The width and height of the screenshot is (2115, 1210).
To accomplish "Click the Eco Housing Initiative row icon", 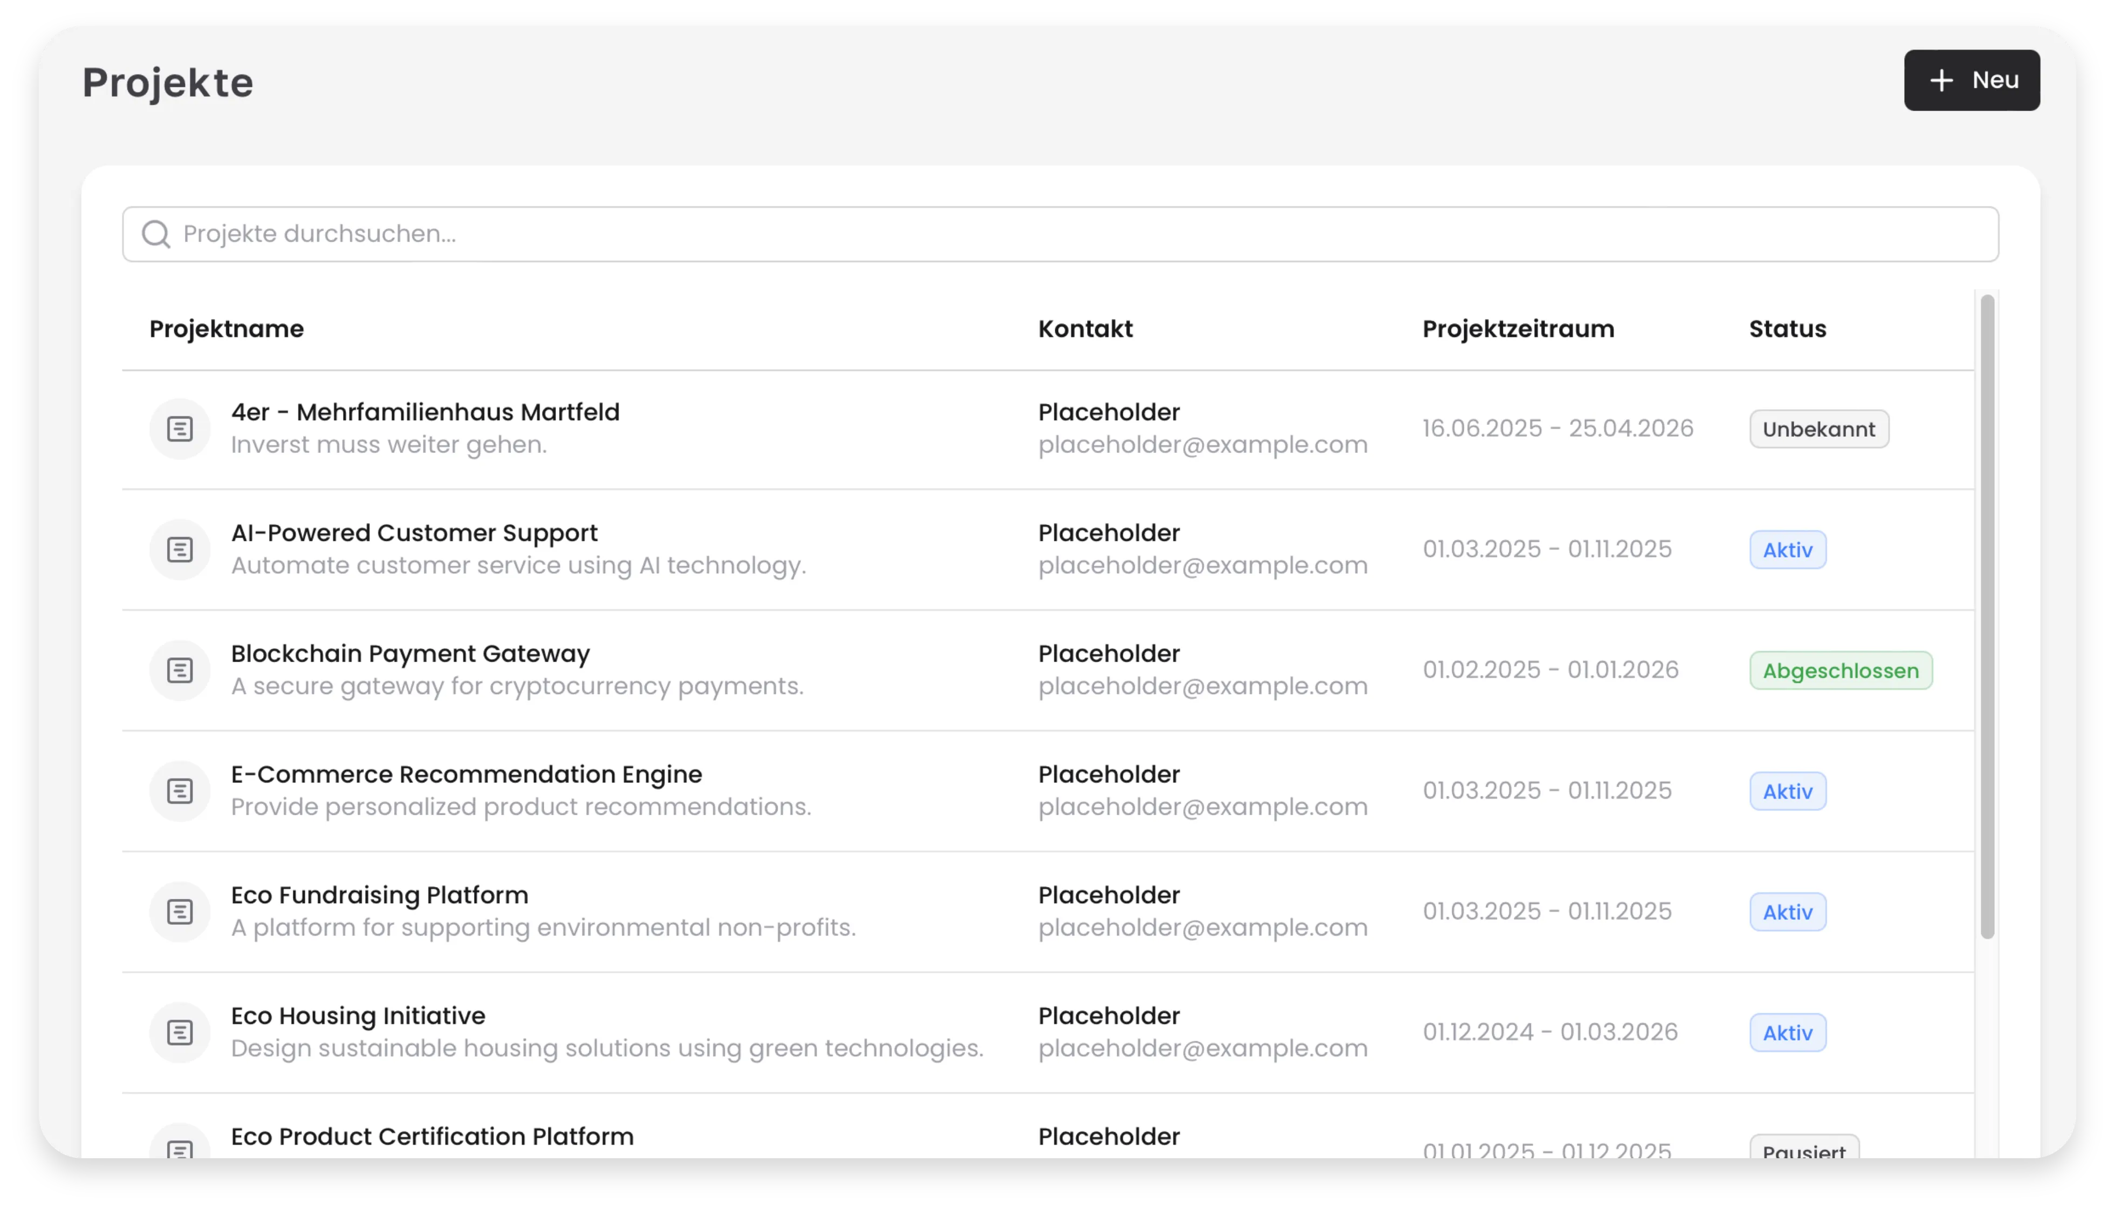I will (180, 1032).
